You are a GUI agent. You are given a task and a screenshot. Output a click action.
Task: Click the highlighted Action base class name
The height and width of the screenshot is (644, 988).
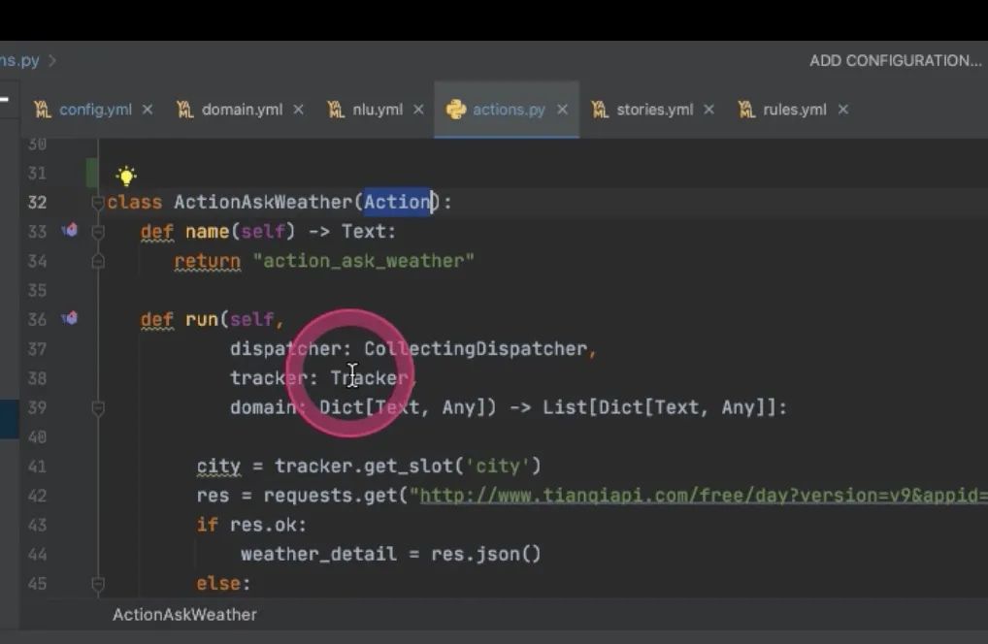[398, 202]
